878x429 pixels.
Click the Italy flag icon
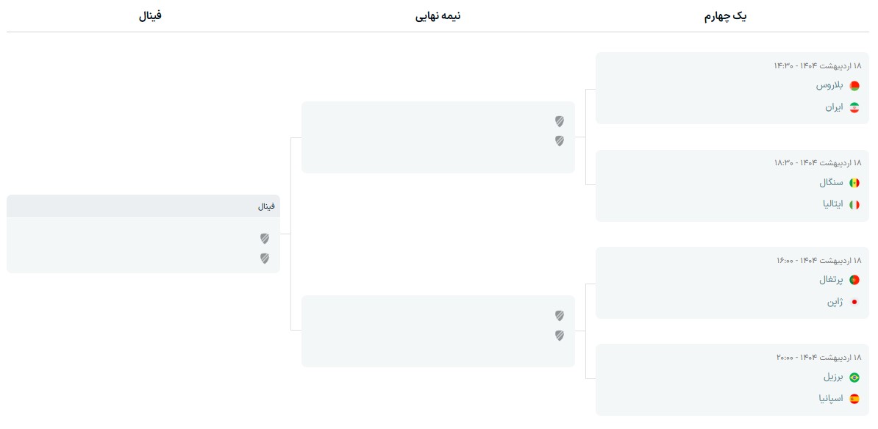tap(854, 205)
